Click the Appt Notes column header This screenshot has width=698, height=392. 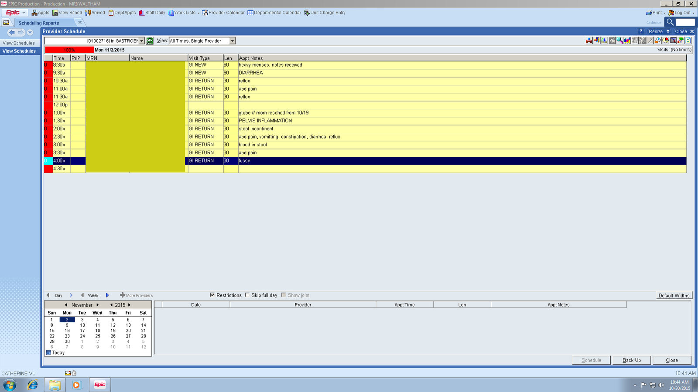point(462,58)
